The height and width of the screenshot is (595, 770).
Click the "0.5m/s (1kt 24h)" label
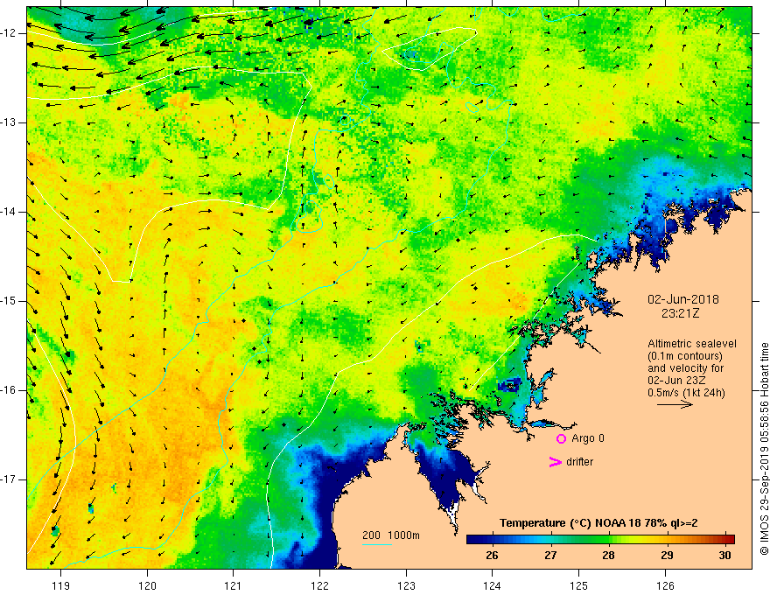click(x=686, y=393)
